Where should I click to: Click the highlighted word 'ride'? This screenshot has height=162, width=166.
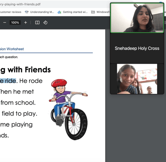click(x=10, y=81)
